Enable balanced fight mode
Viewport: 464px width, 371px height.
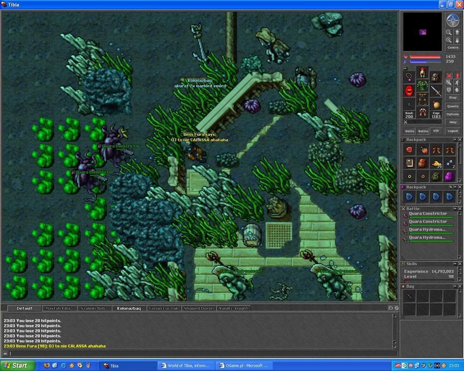(x=449, y=83)
